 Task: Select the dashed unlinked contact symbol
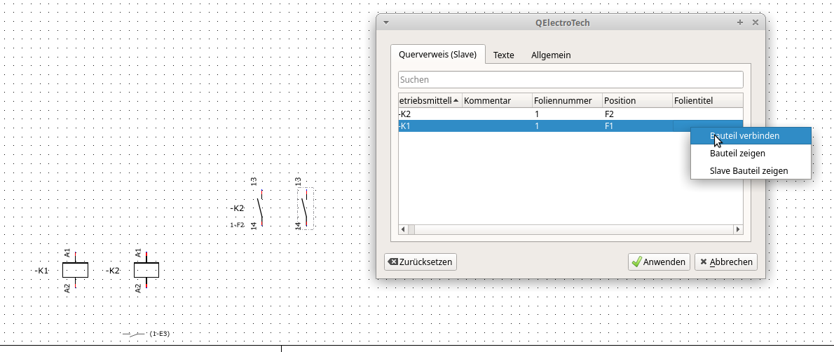(x=304, y=208)
